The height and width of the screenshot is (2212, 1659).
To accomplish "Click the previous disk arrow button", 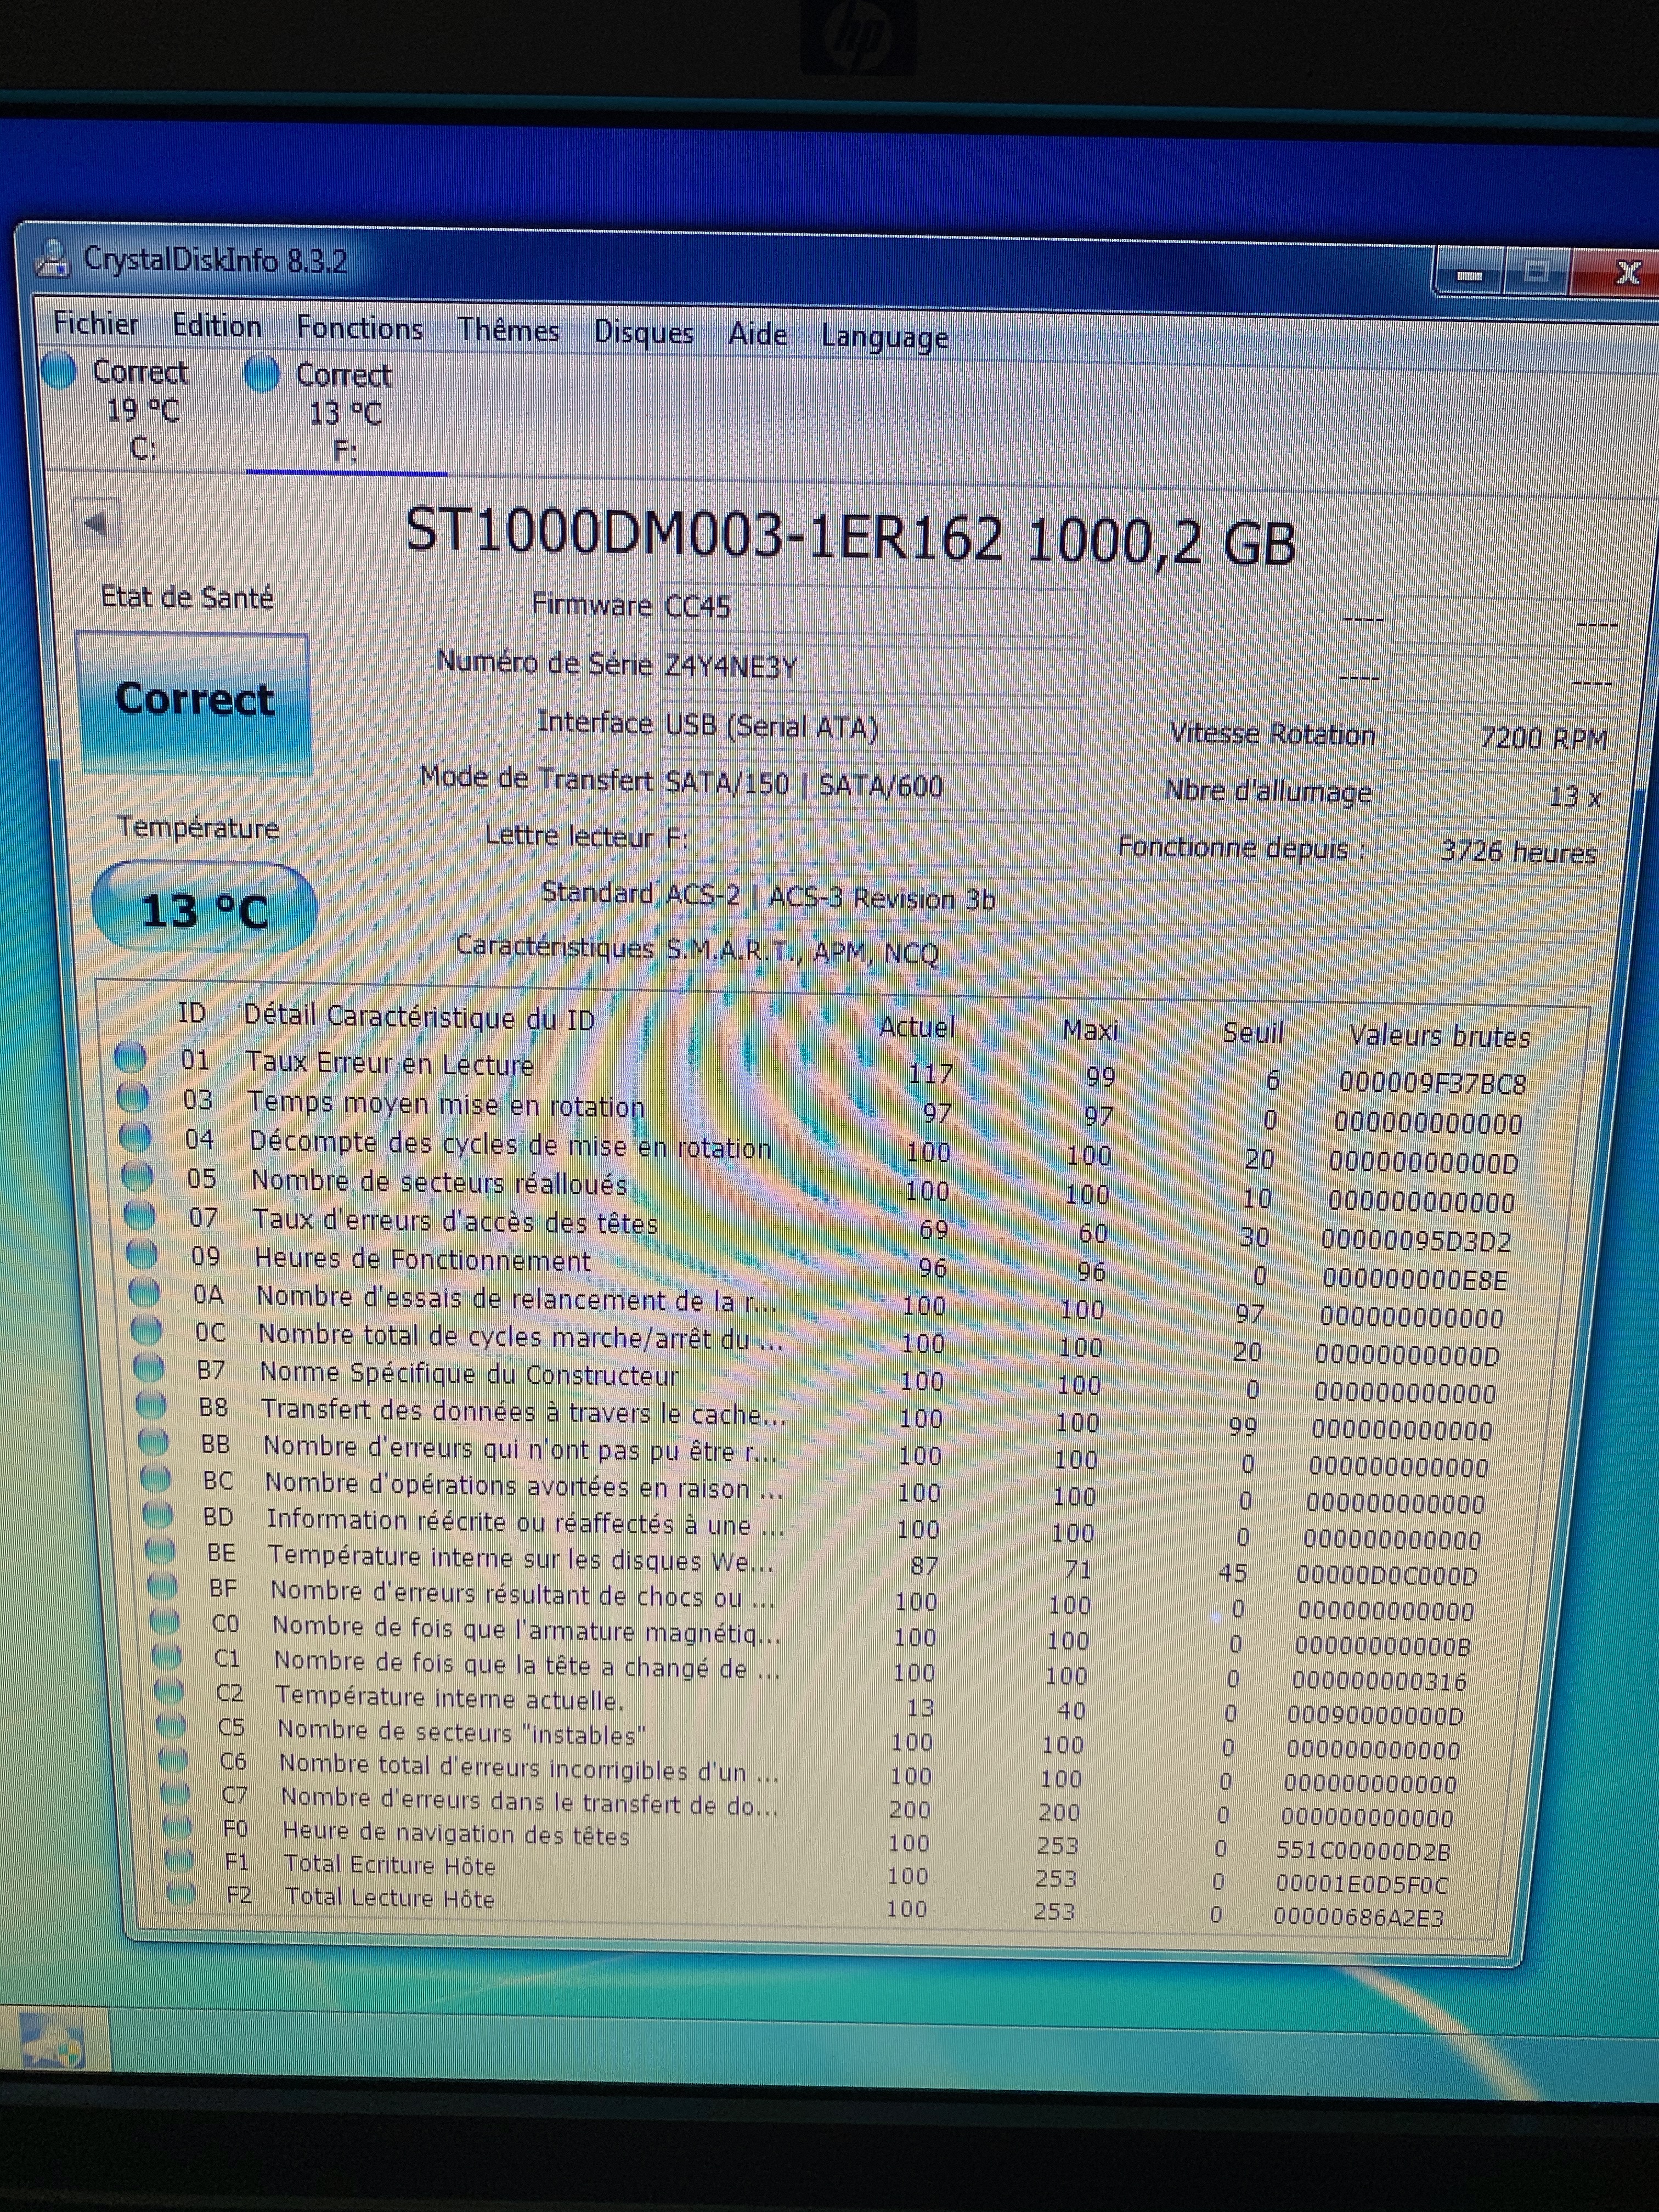I will tap(97, 523).
